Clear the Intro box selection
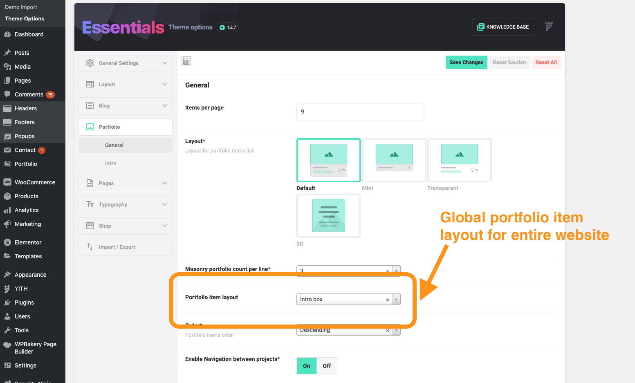The height and width of the screenshot is (383, 635). (388, 300)
